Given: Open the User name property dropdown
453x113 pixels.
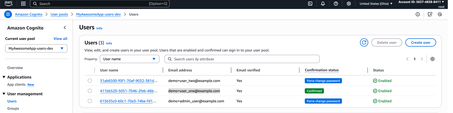Looking at the screenshot, I should [x=129, y=59].
